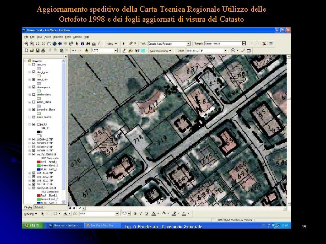Go back to previous extent arrow

tap(60, 43)
